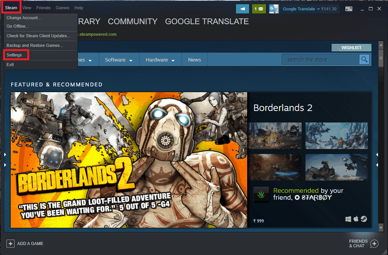Click the steampowered.com URL text
Image resolution: width=388 pixels, height=255 pixels.
pos(97,35)
